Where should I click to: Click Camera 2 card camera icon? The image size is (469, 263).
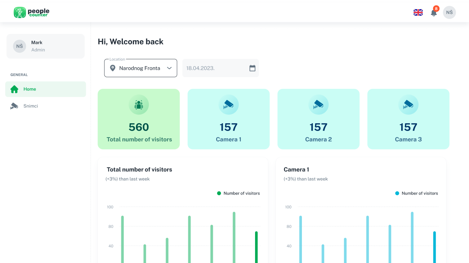(x=318, y=105)
